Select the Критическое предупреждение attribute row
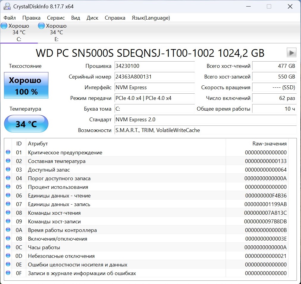The width and height of the screenshot is (301, 284). click(x=147, y=153)
